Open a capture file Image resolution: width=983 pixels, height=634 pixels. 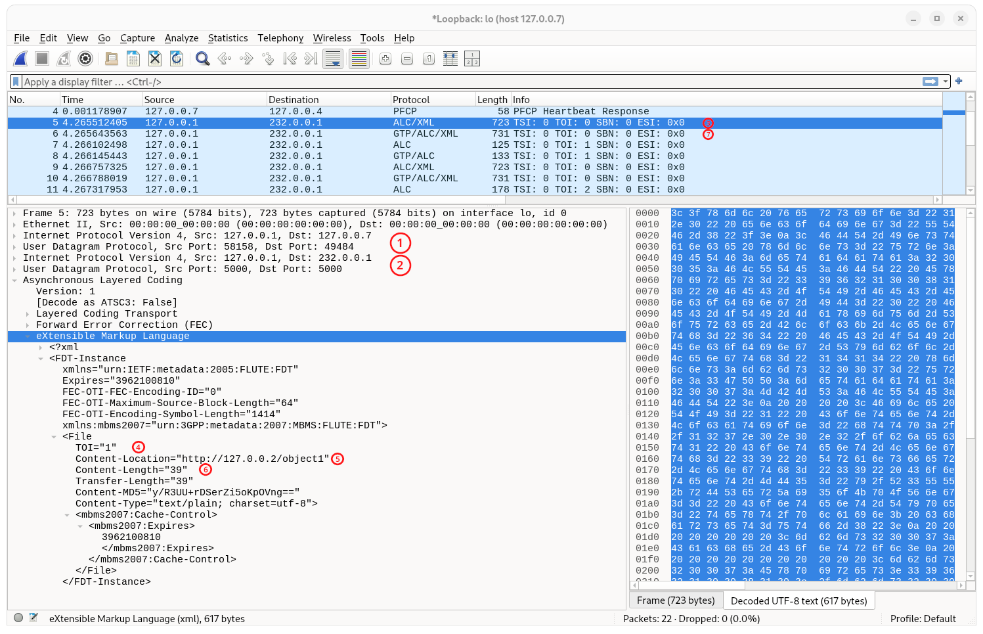[x=112, y=58]
